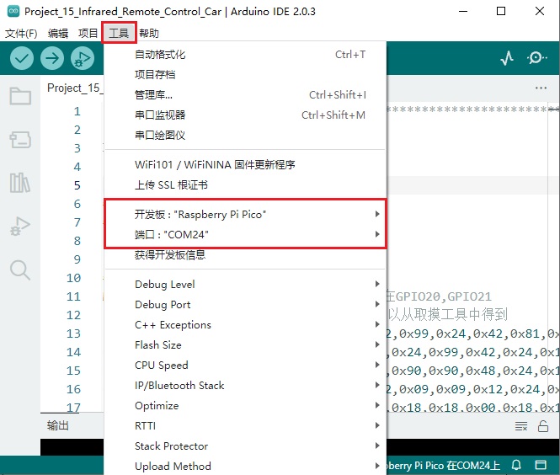Open the 项目 menu
Screen dimensions: 560x475
point(88,33)
